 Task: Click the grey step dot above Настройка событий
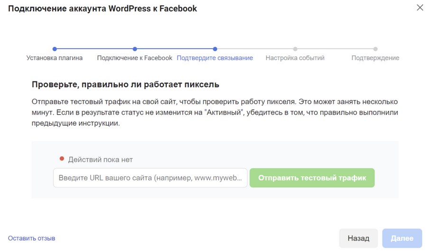295,49
